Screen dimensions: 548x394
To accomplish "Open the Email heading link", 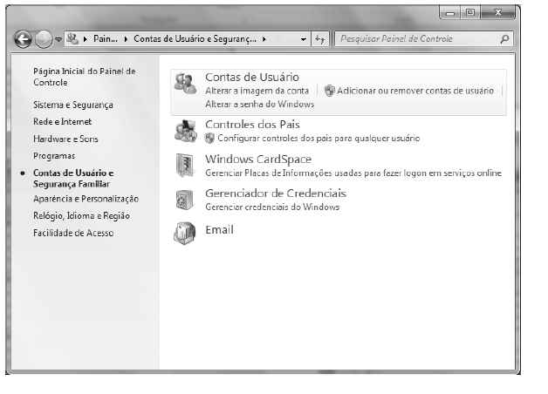I will click(x=220, y=229).
